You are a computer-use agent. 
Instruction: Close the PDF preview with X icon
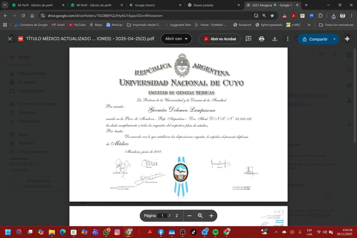[10, 39]
